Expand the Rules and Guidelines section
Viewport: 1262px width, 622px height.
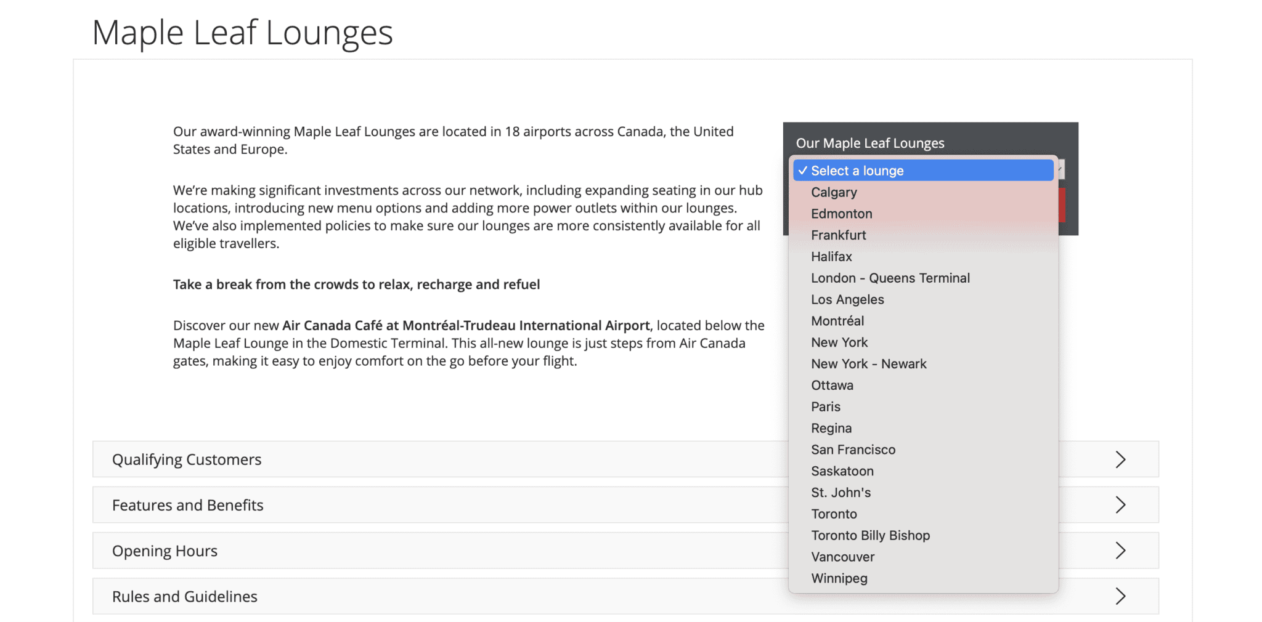tap(184, 596)
